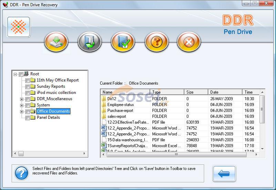
Task: Sort file list by Size column header
Action: (x=196, y=92)
